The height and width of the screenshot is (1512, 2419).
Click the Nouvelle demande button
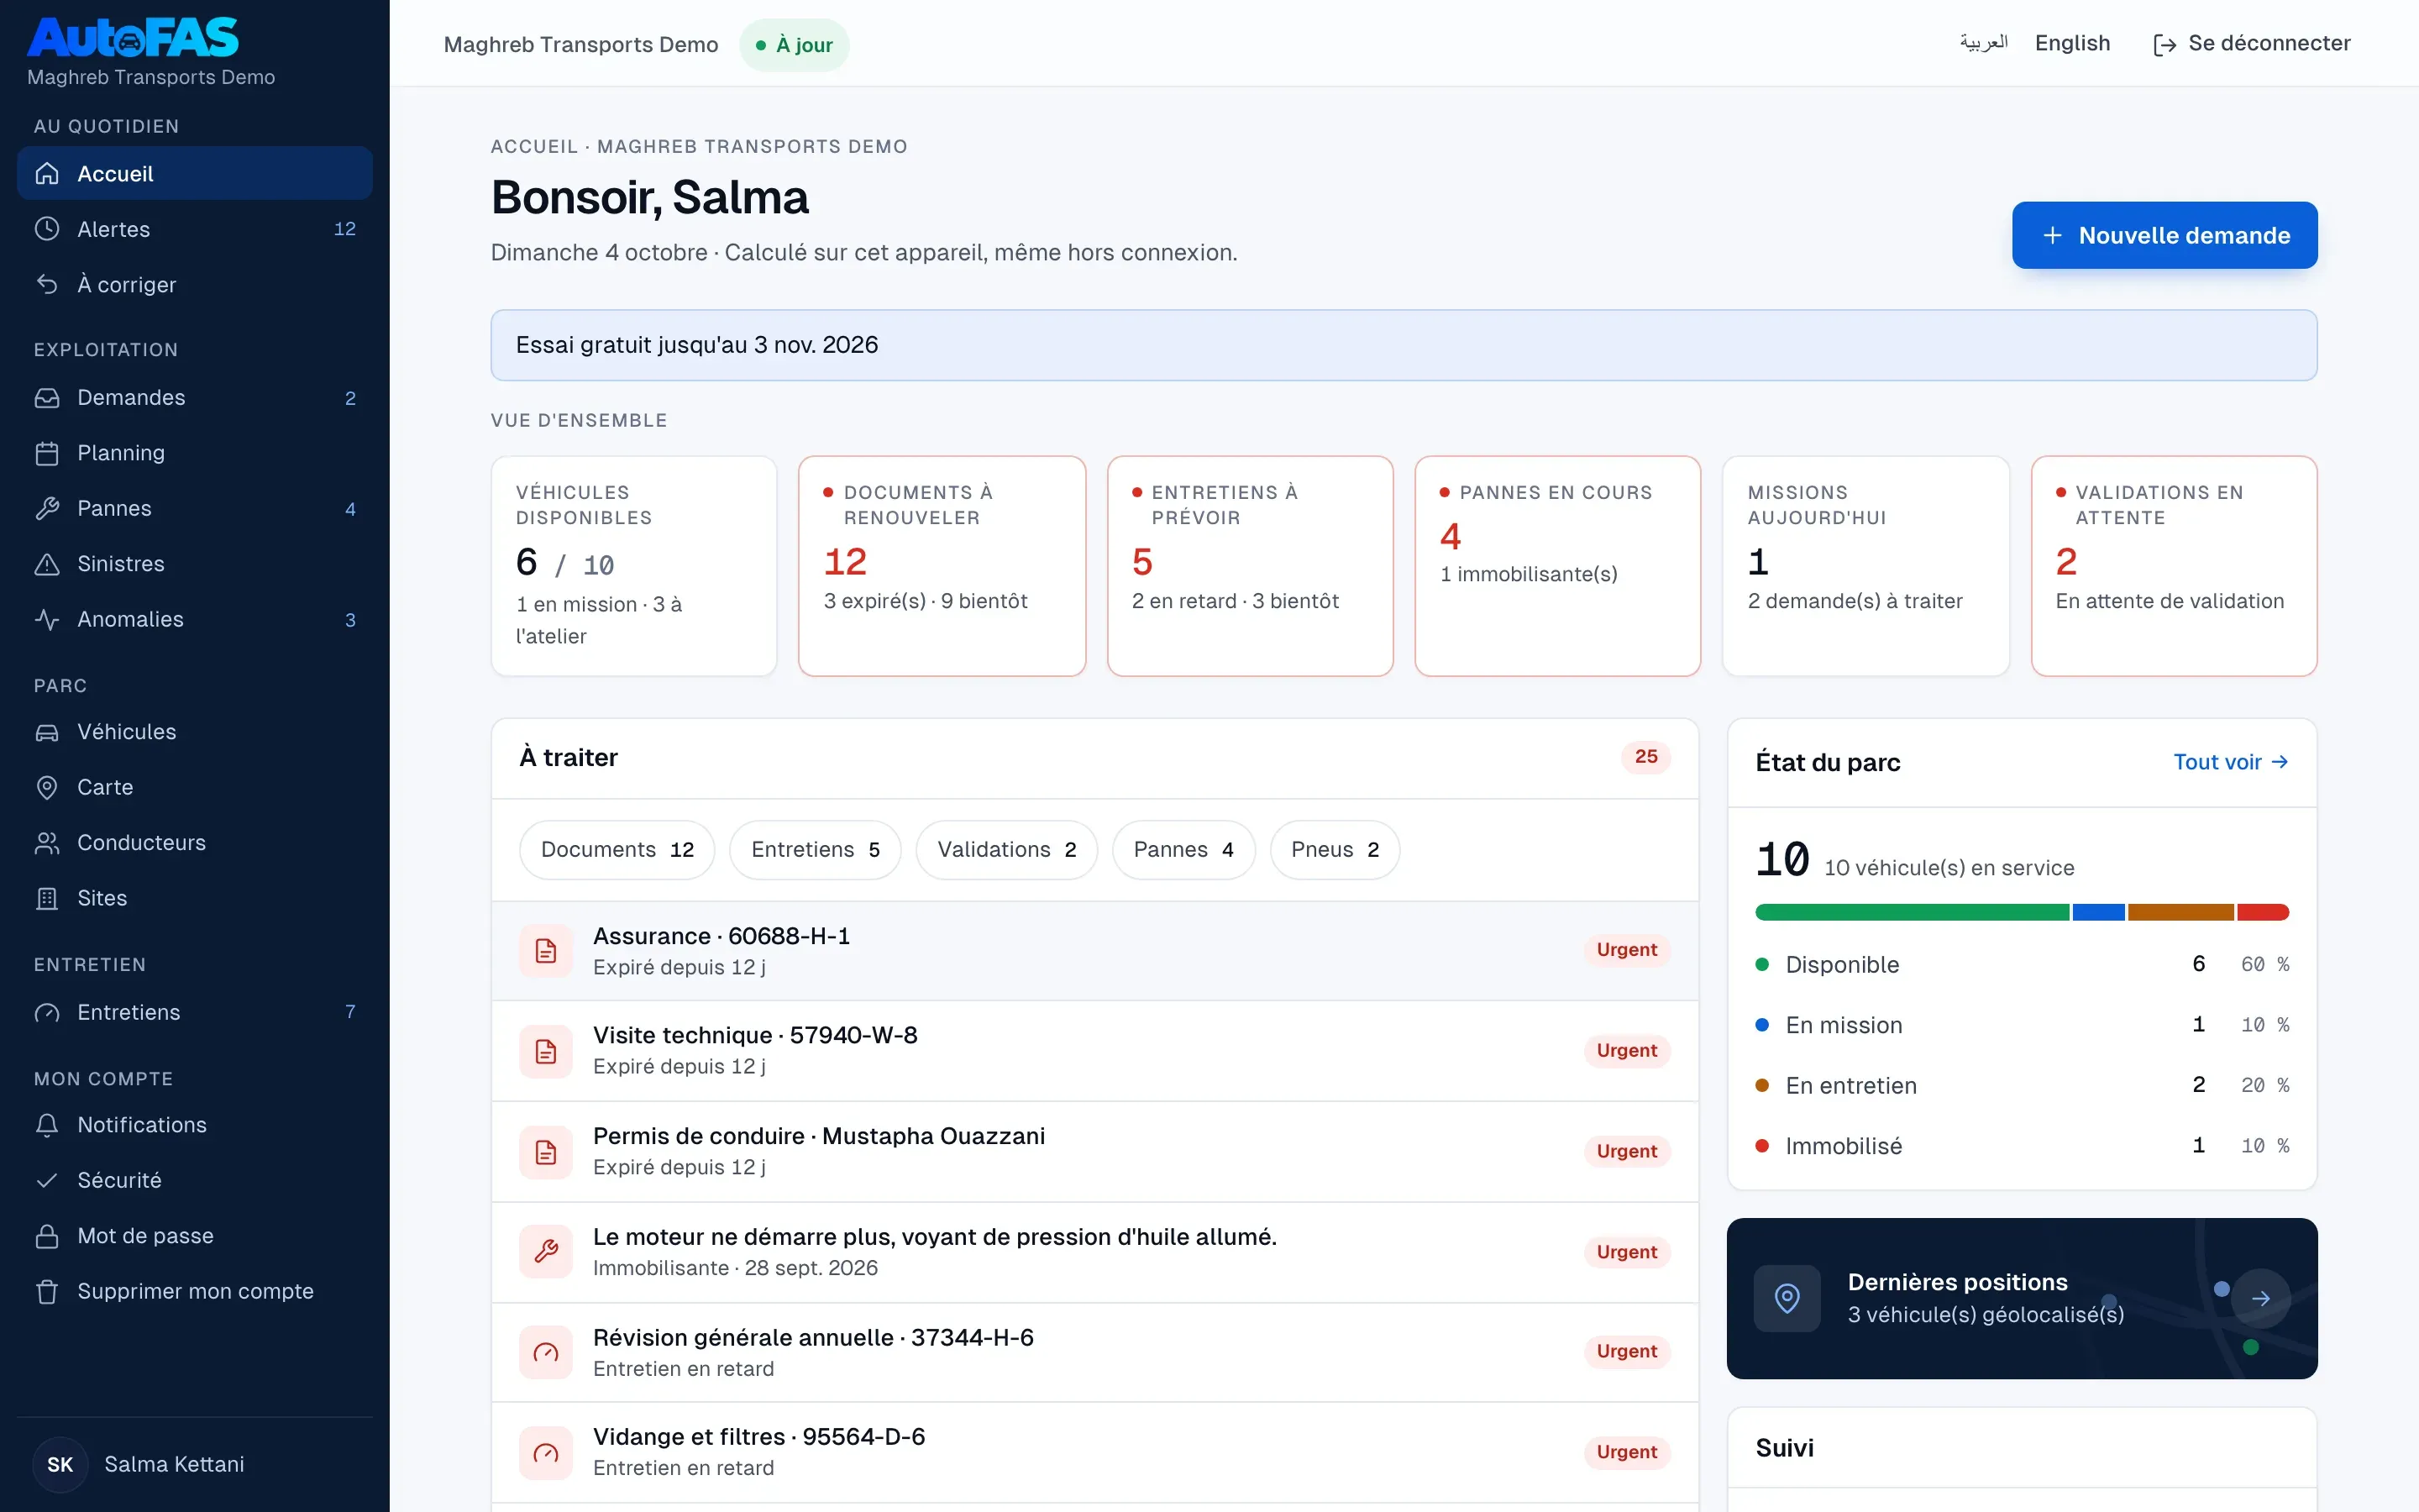(x=2165, y=235)
